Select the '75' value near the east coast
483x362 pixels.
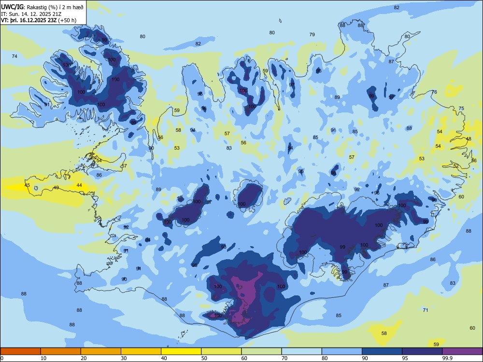coord(461,108)
